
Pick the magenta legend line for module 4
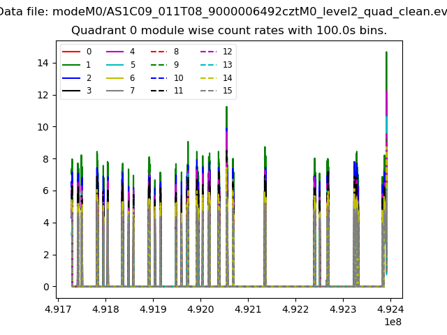(116, 52)
